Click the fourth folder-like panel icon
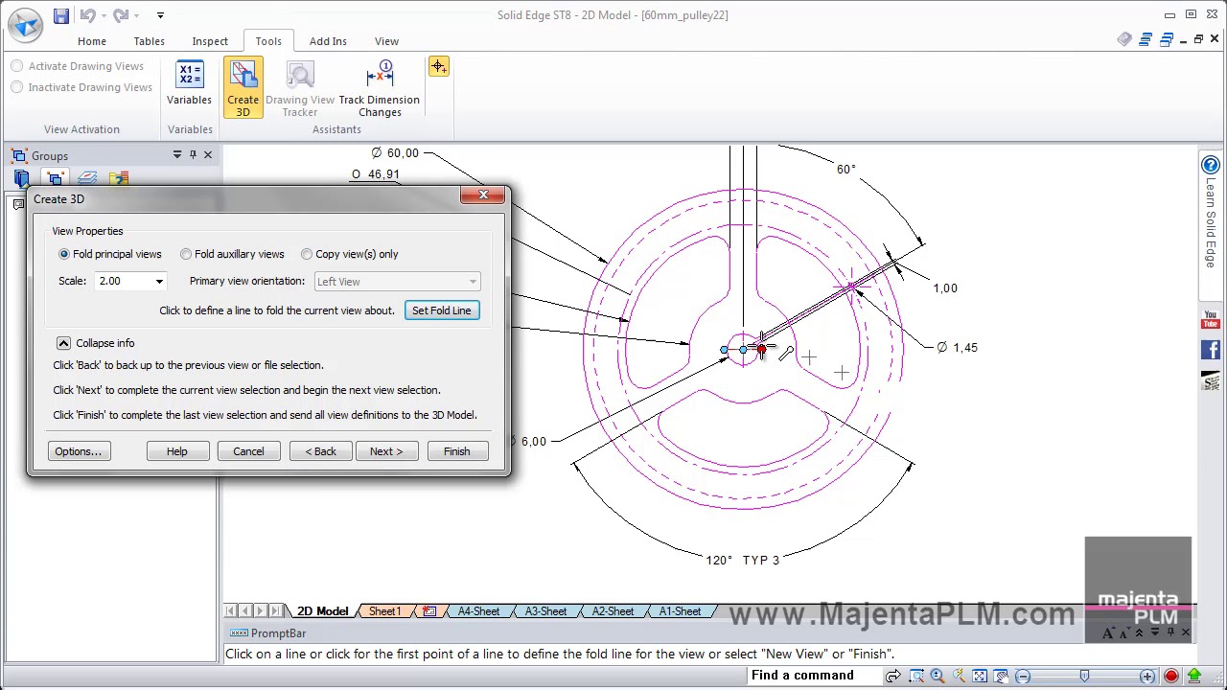 pyautogui.click(x=119, y=178)
